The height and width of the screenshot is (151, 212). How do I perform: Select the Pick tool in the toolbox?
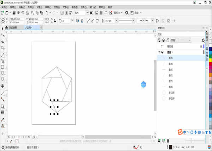[x=2, y=29]
